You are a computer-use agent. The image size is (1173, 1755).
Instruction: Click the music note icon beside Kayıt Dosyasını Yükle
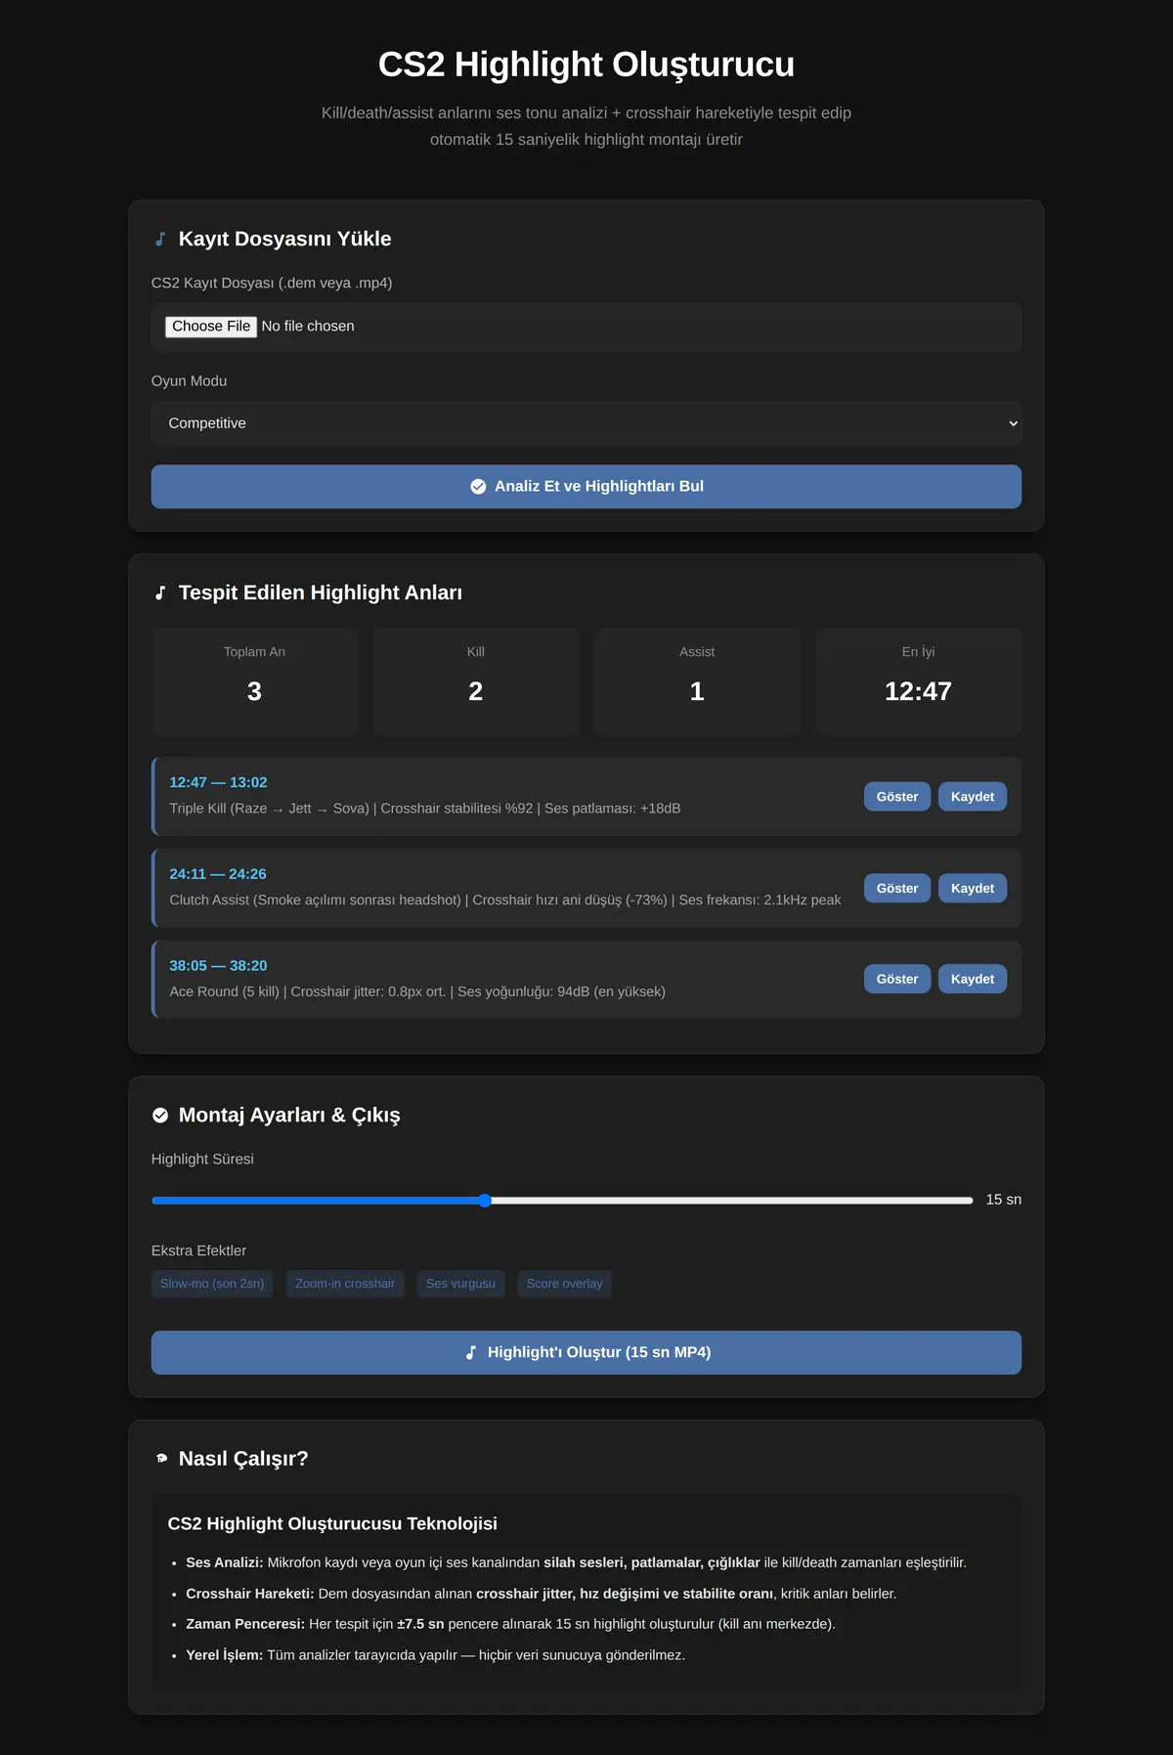[160, 240]
